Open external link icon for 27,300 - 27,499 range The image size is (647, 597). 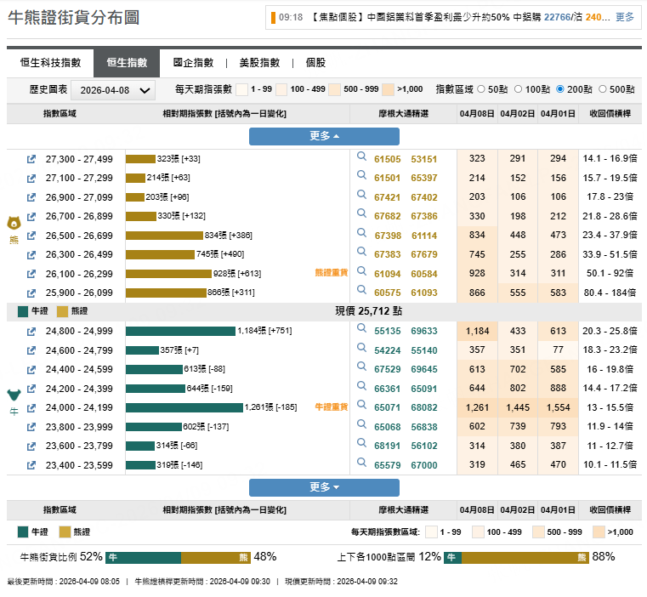click(x=31, y=159)
